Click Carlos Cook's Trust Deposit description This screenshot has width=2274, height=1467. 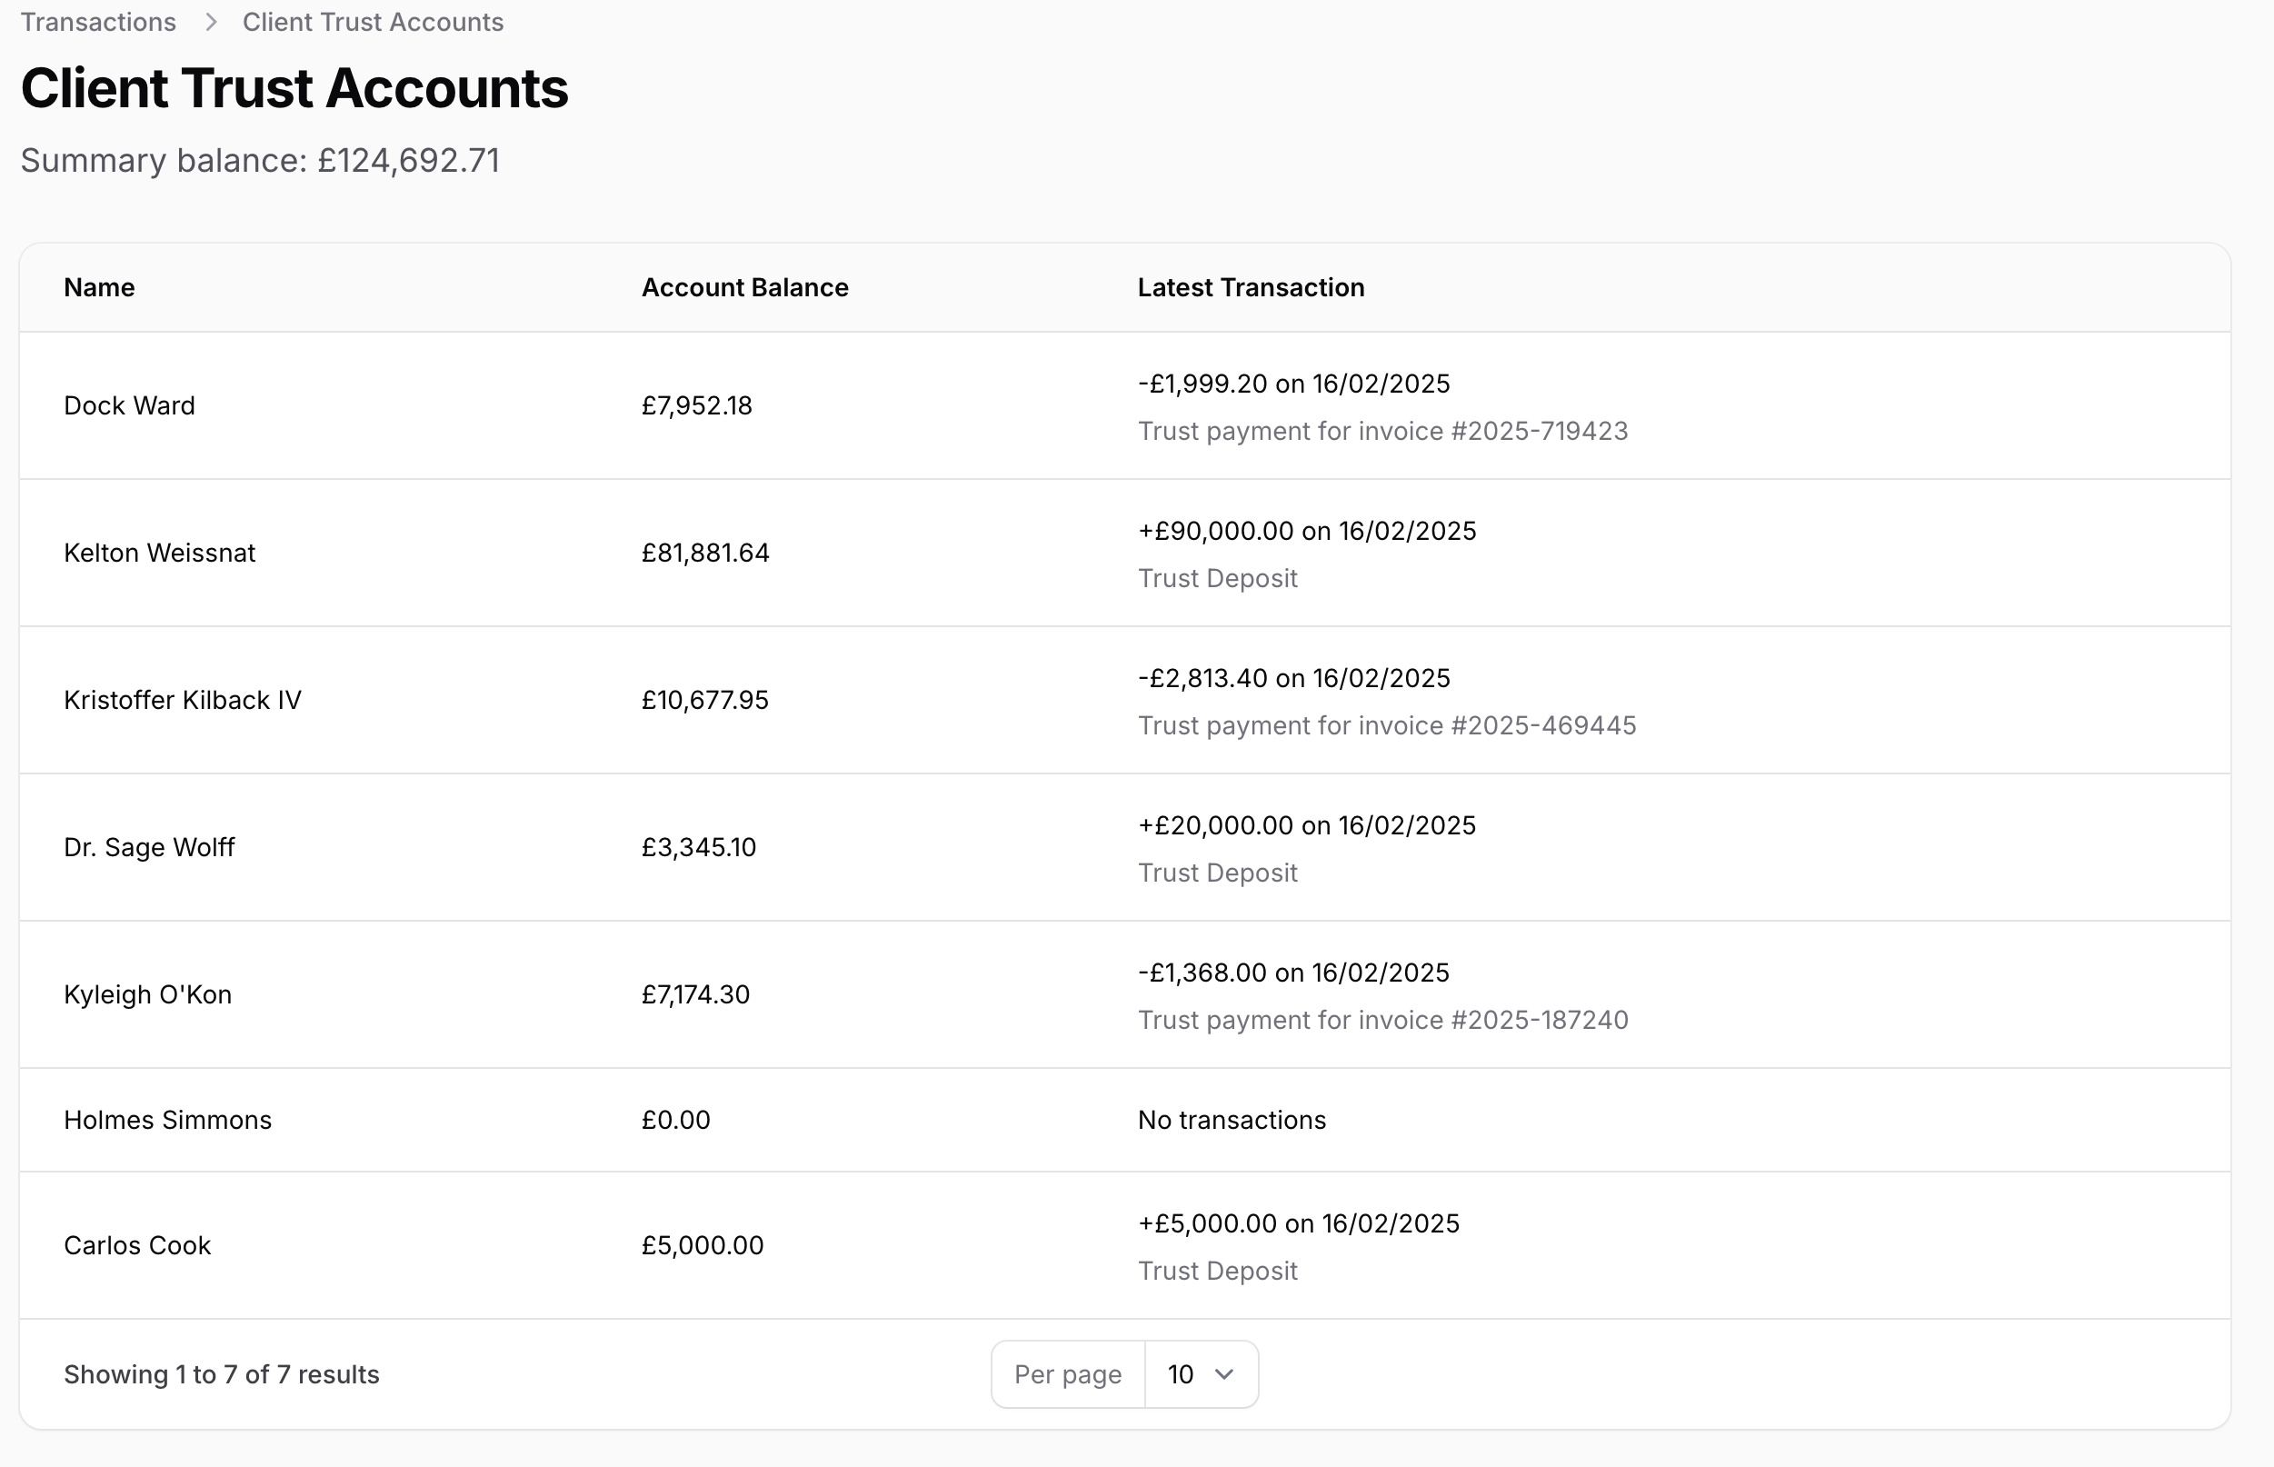pos(1217,1271)
